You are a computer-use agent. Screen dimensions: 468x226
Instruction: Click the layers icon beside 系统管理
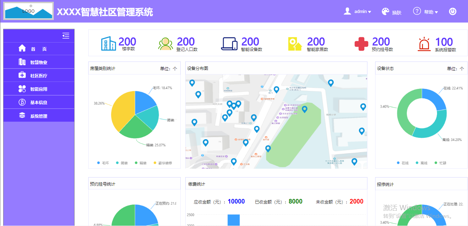click(22, 115)
